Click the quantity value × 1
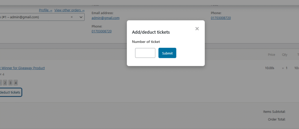The height and width of the screenshot is (129, 299). pos(285,68)
